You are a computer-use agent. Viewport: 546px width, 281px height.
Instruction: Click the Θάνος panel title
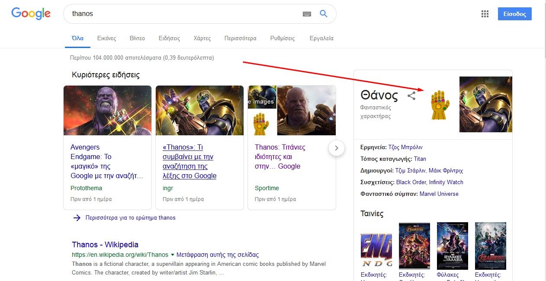[379, 95]
